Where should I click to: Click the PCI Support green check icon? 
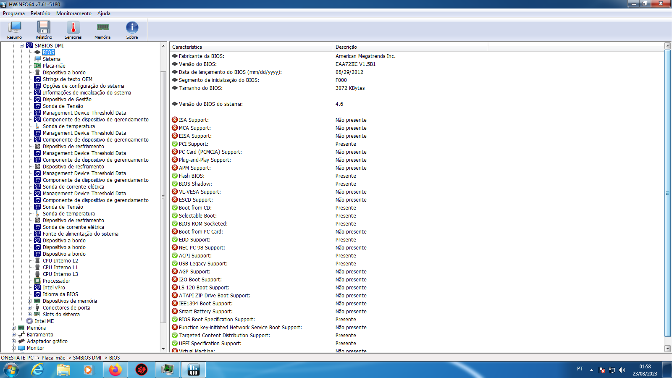[x=175, y=144]
